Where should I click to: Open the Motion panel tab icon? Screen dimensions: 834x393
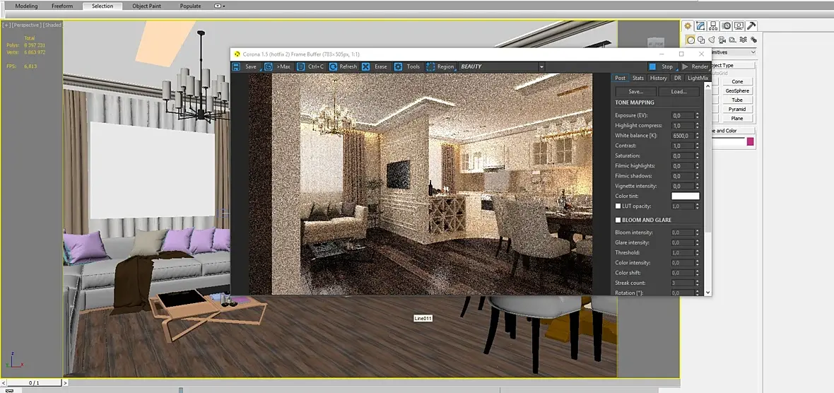pos(726,25)
